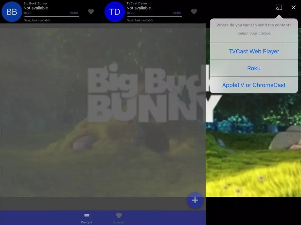Tap the cast icon in the top bar
The height and width of the screenshot is (225, 301).
pos(279,7)
